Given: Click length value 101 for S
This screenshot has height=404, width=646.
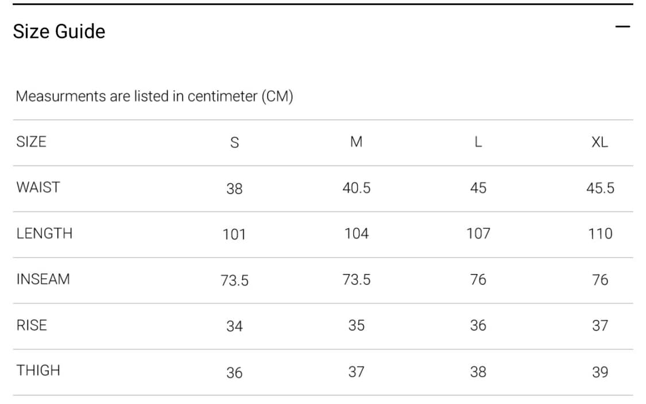Looking at the screenshot, I should click(x=234, y=234).
